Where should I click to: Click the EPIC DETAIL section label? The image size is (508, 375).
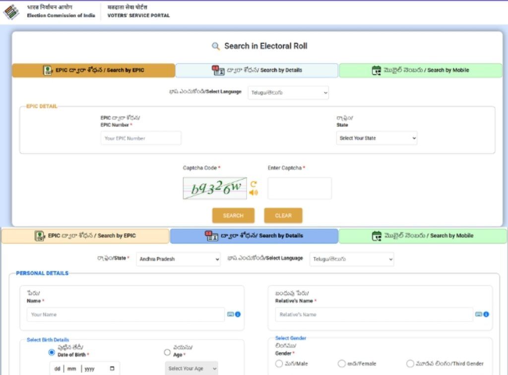pyautogui.click(x=42, y=106)
